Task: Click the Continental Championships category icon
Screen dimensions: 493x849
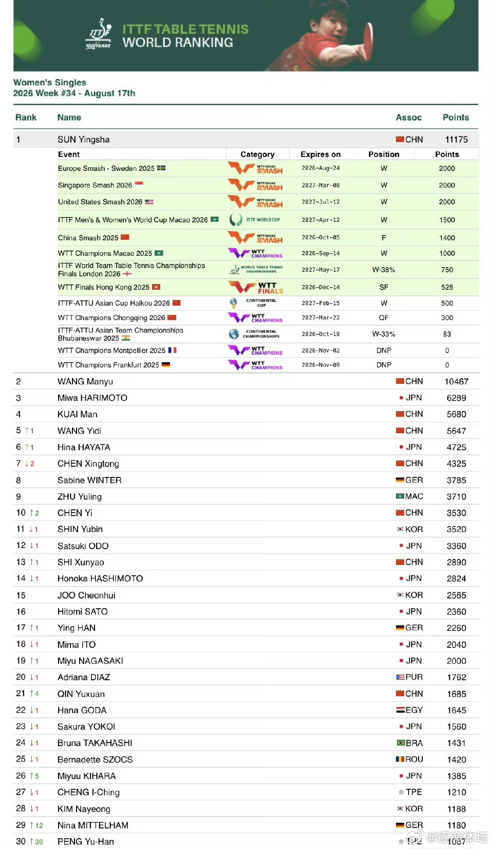Action: [x=254, y=334]
